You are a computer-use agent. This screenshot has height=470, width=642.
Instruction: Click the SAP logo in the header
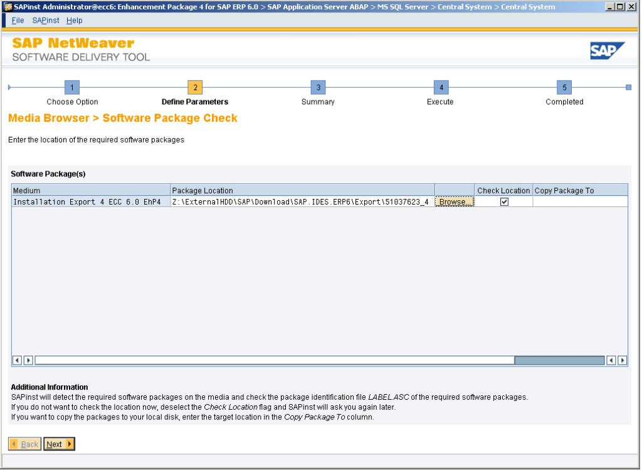click(607, 51)
